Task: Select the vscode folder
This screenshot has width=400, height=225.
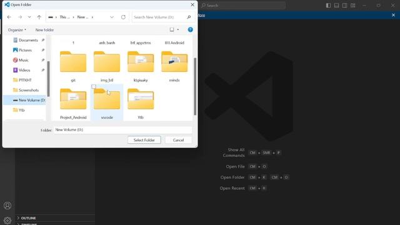Action: coord(107,102)
